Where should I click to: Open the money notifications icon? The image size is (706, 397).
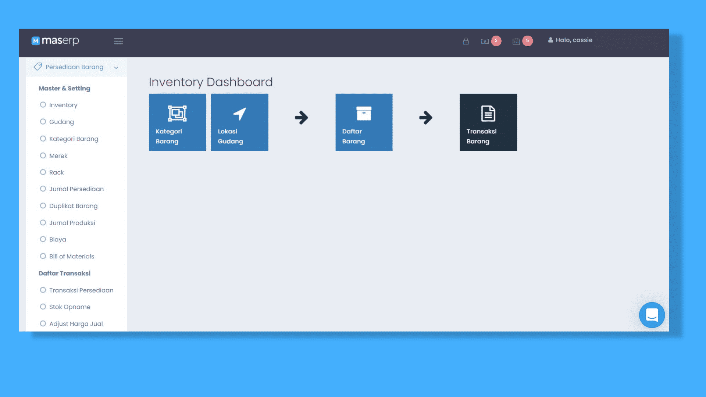pyautogui.click(x=485, y=41)
